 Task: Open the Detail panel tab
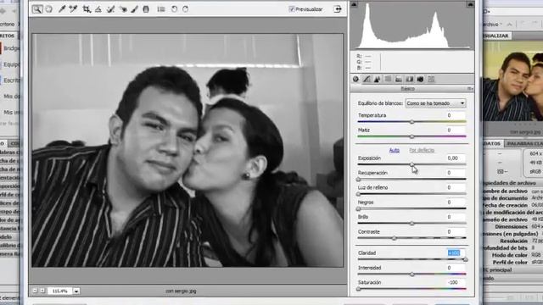pos(377,79)
